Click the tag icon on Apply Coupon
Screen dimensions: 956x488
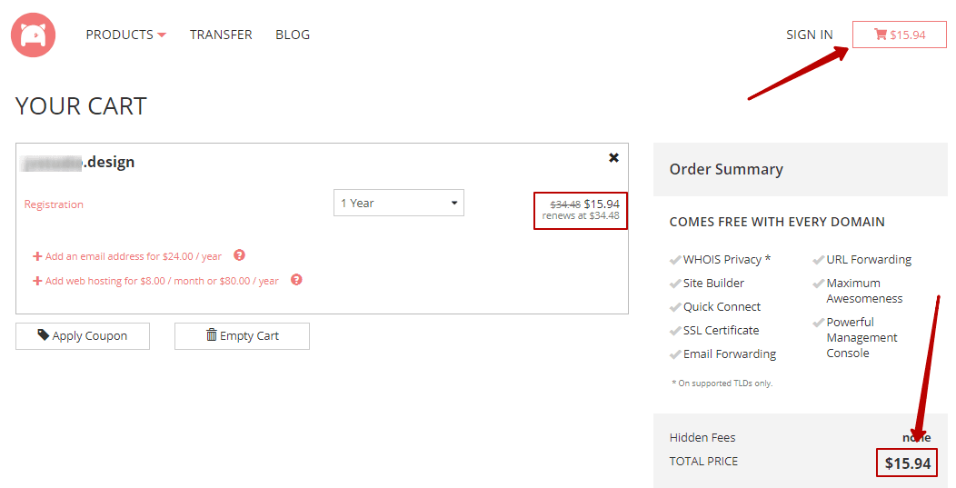44,335
